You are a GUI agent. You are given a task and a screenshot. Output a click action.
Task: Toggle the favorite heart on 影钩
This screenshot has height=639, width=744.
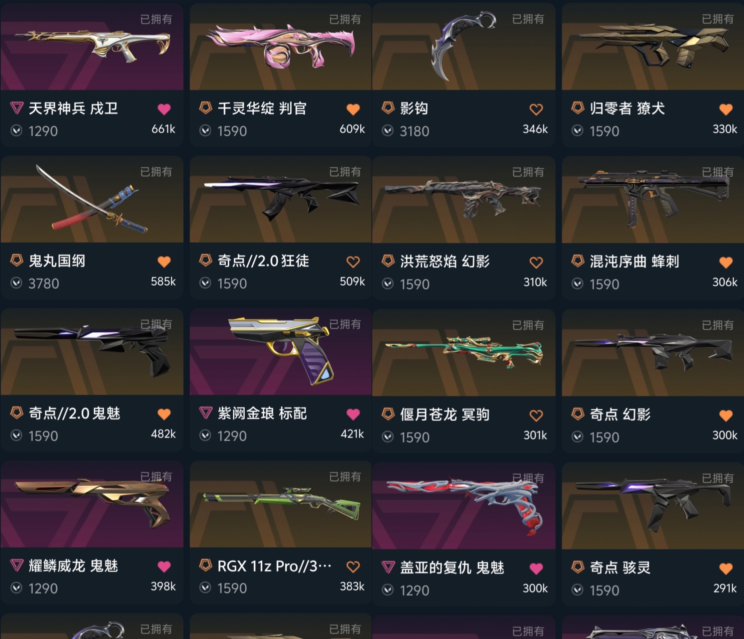pyautogui.click(x=536, y=109)
